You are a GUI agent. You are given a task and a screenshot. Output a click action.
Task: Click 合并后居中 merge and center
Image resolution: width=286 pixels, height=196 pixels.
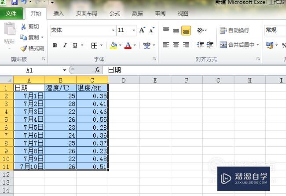pyautogui.click(x=237, y=45)
